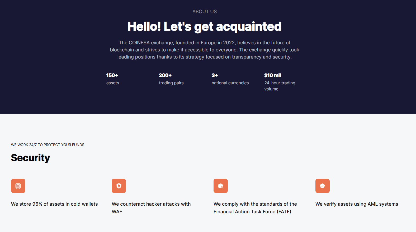The image size is (416, 232).
Task: Click the '200+' trading pairs figure
Action: [165, 75]
